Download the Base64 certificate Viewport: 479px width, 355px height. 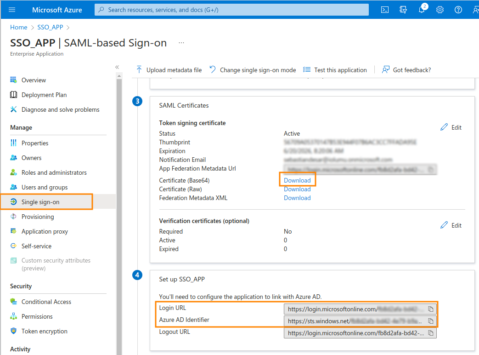pyautogui.click(x=297, y=180)
